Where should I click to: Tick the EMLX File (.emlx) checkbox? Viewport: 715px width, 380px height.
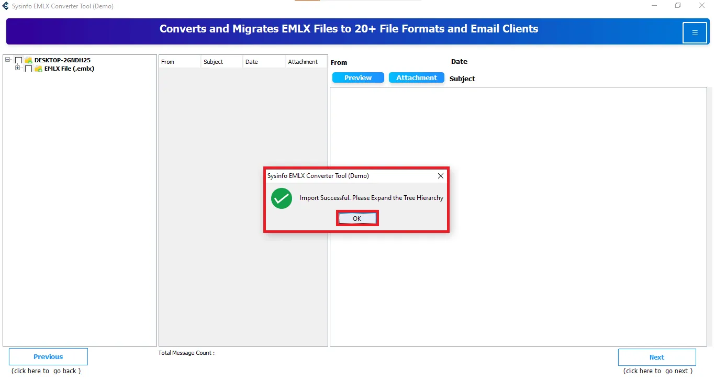(29, 69)
